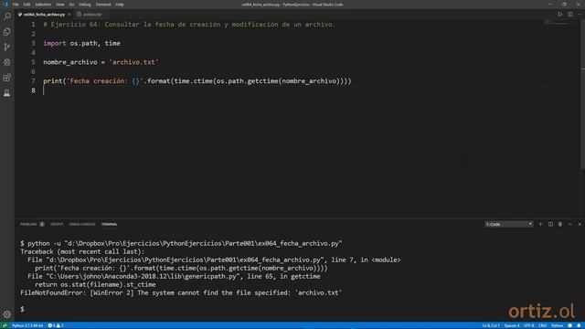585x329 pixels.
Task: Click the VS Code logo in the title bar
Action: tap(5, 5)
